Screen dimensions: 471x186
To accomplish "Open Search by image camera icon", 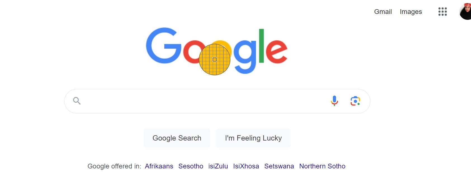I will pyautogui.click(x=355, y=101).
